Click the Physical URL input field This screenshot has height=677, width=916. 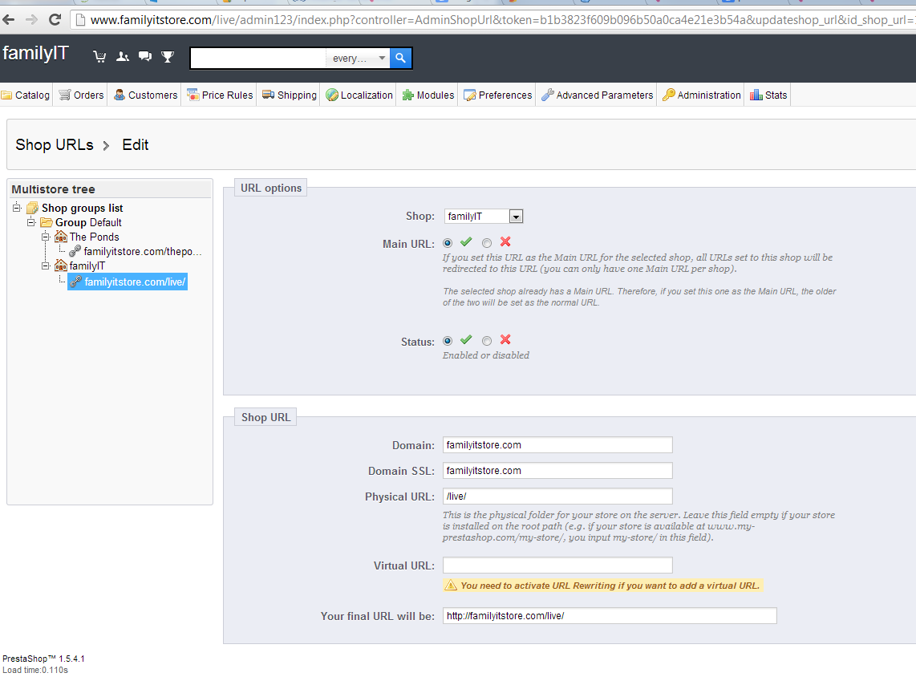557,497
